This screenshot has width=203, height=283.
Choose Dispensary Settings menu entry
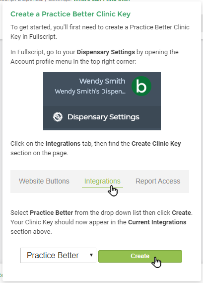[102, 117]
